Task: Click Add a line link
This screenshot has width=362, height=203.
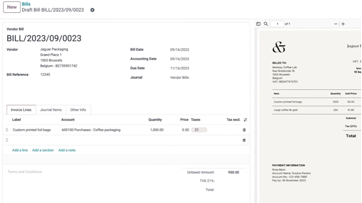Action: (20, 150)
